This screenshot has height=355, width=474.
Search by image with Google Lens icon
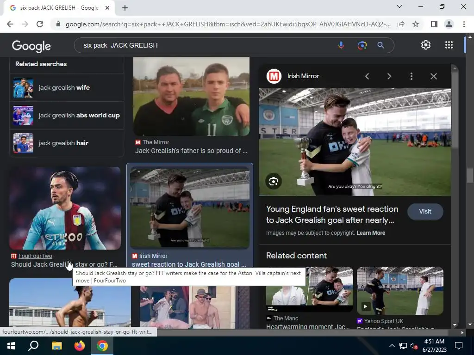(x=362, y=45)
